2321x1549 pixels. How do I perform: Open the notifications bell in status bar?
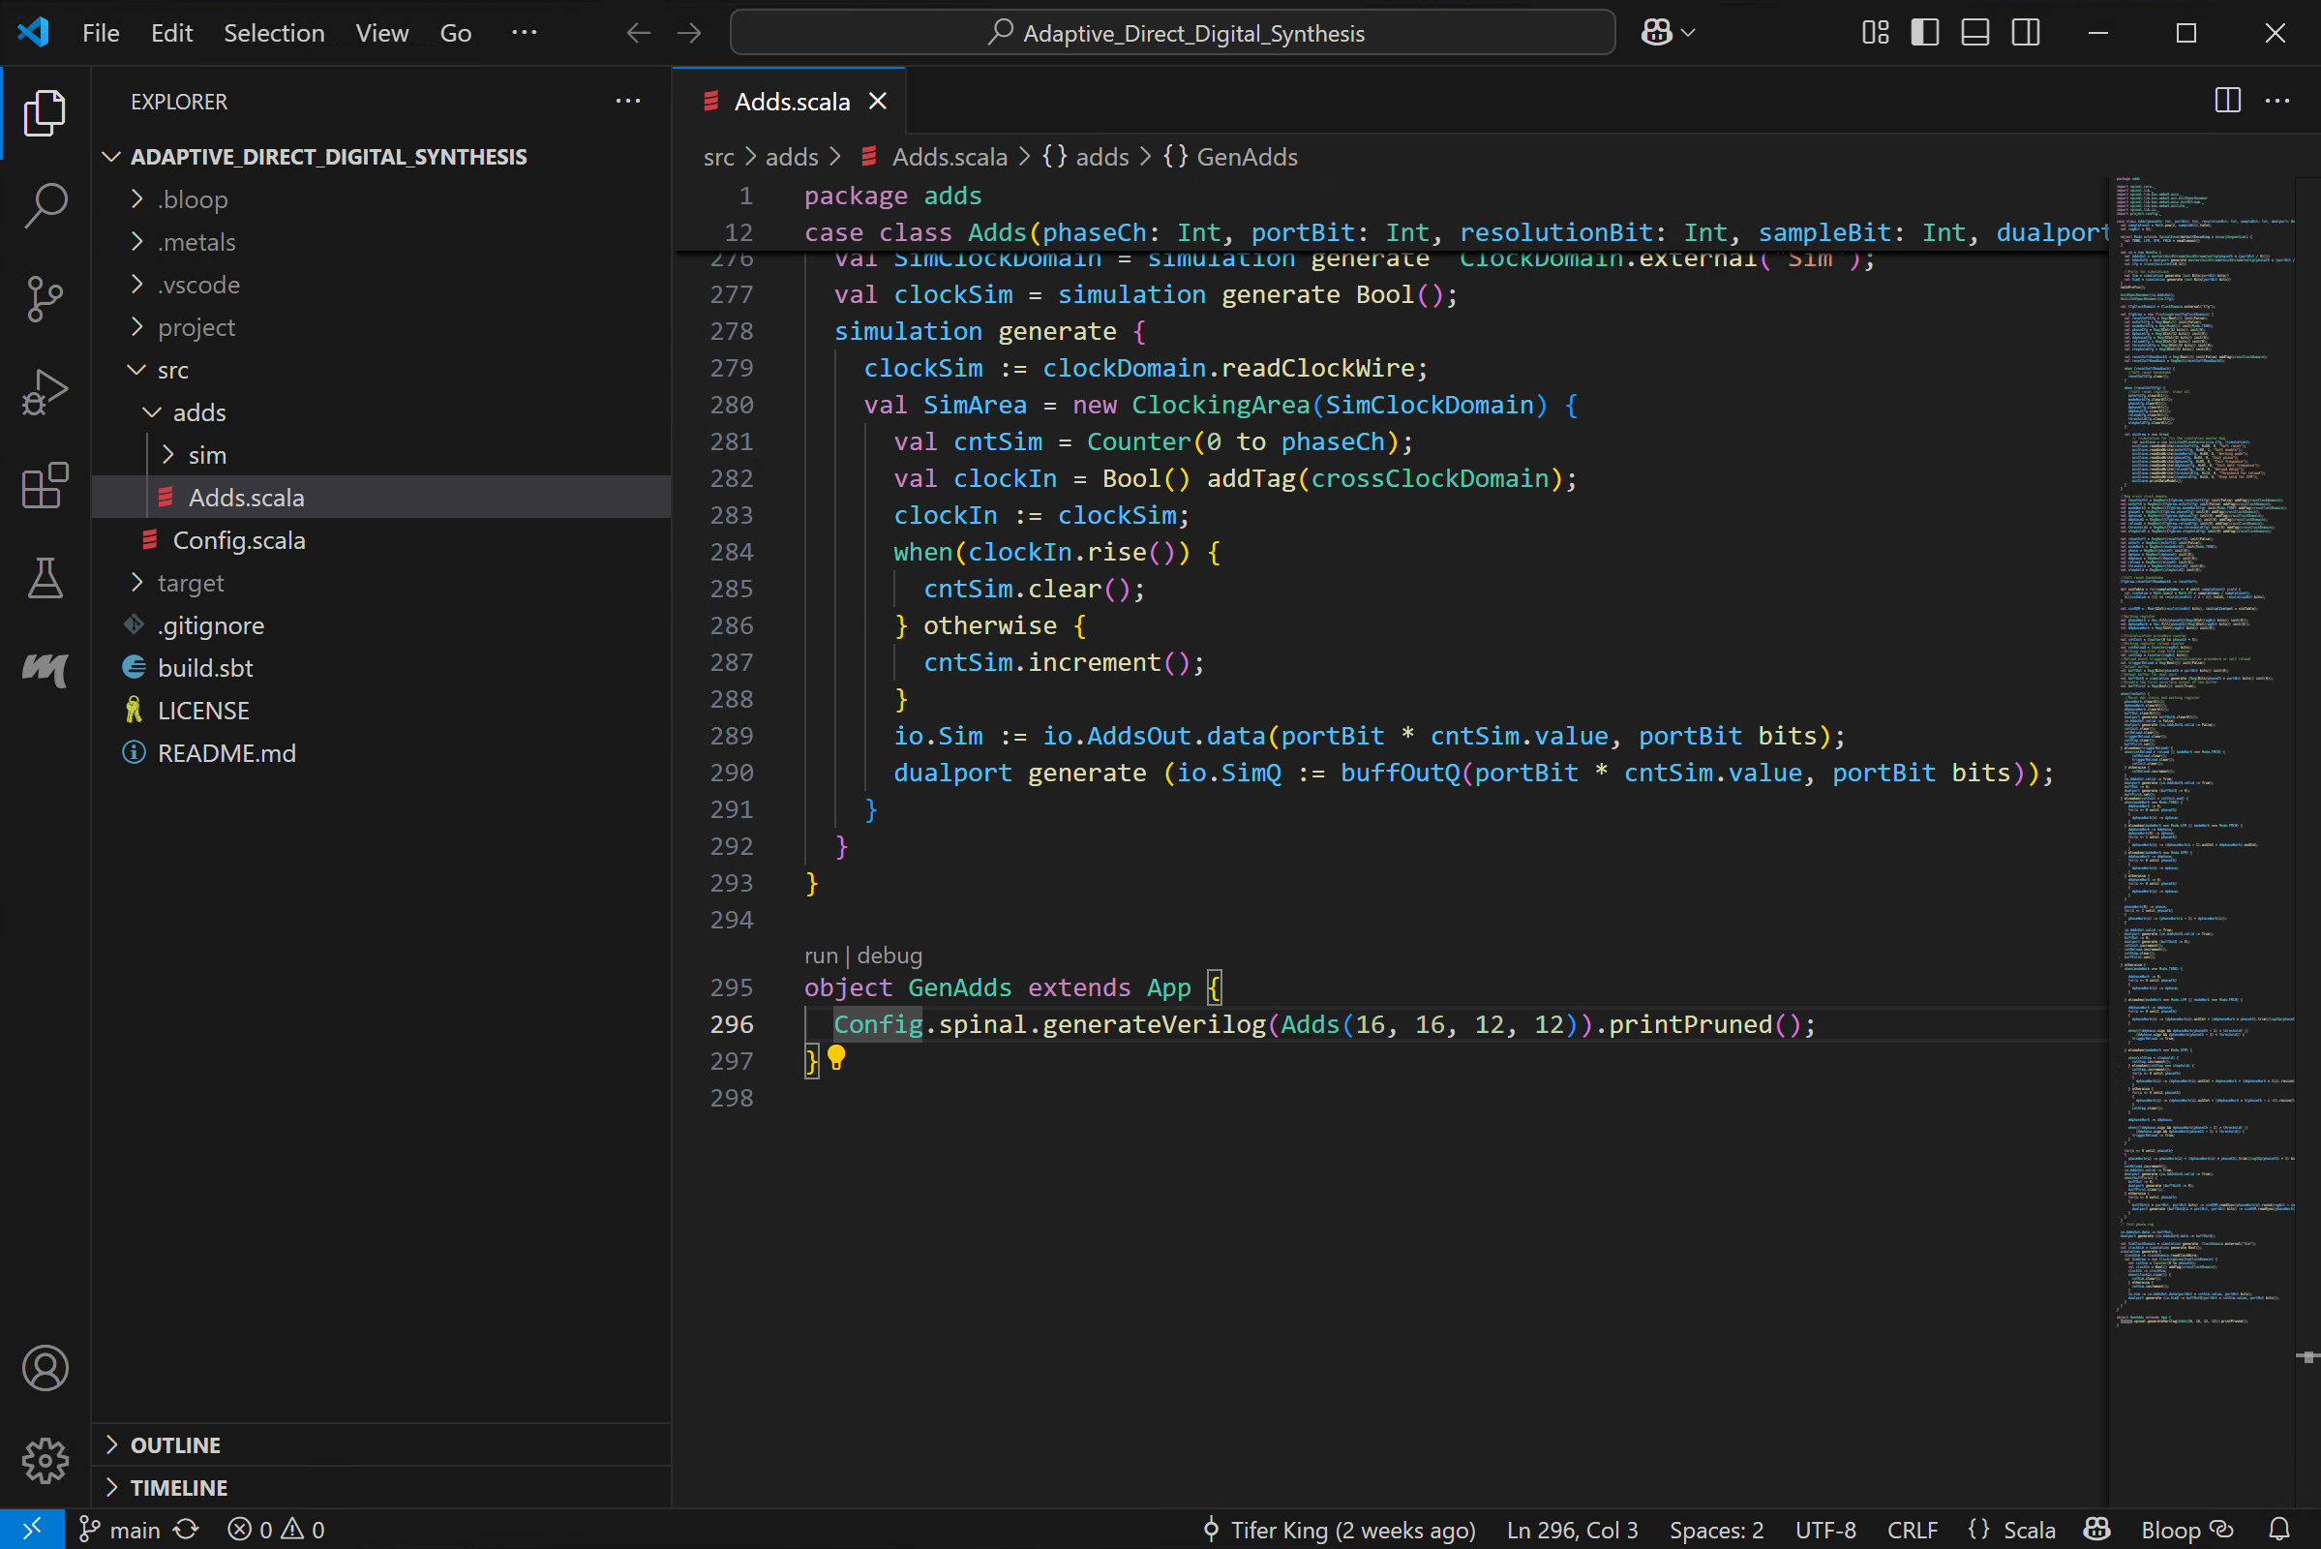coord(2278,1530)
